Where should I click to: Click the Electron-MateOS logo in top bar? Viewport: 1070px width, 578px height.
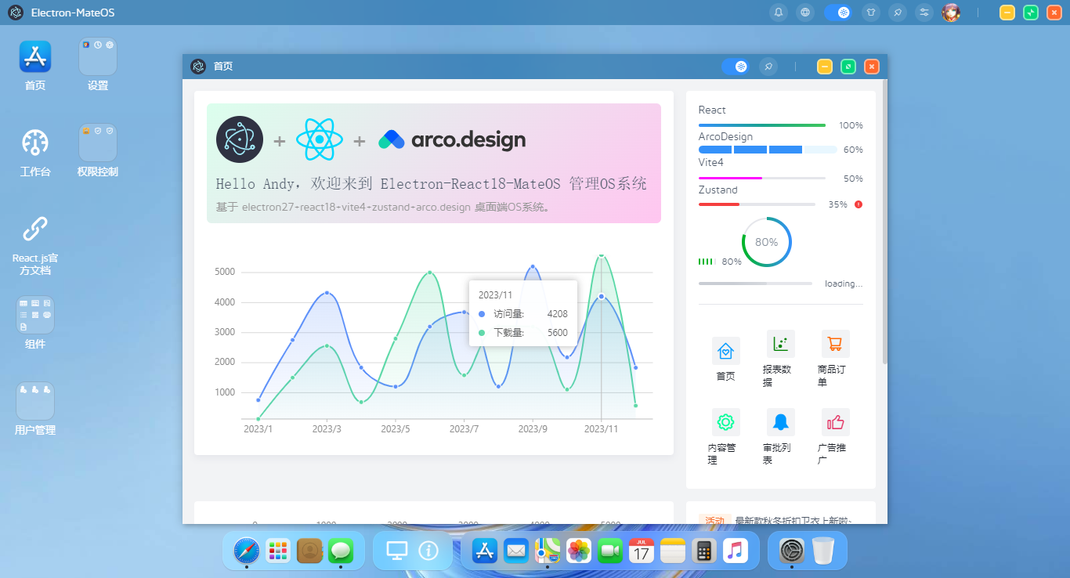[16, 13]
